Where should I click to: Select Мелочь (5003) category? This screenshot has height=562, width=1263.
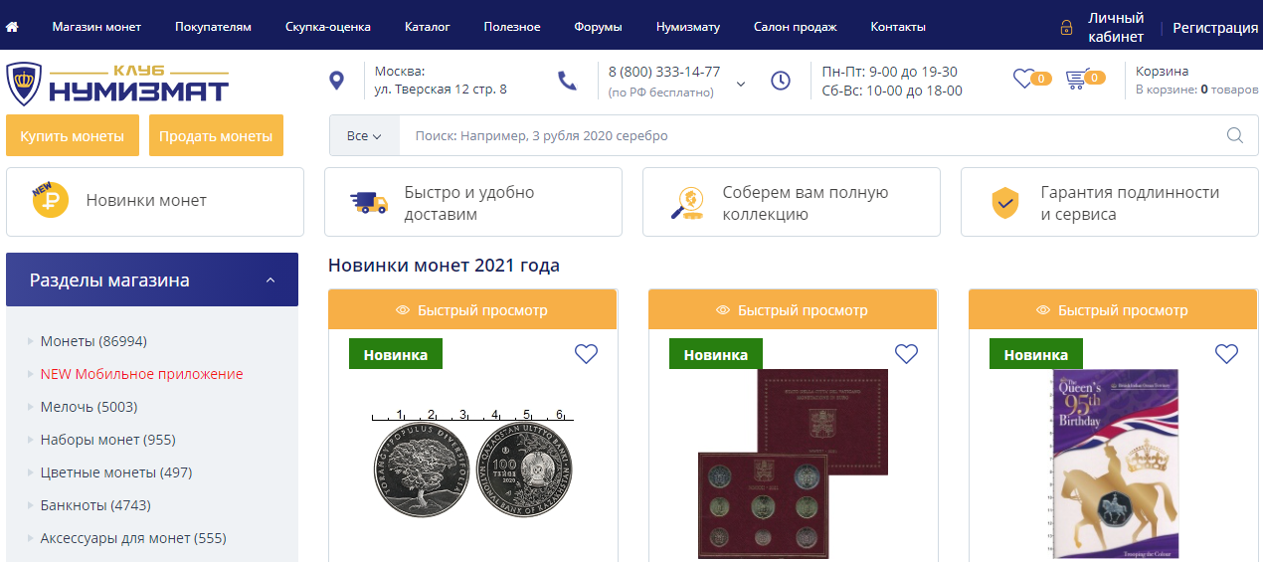coord(89,407)
